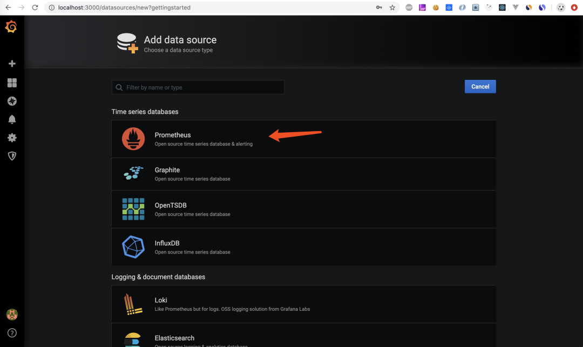Open the Dashboards grid icon
This screenshot has height=347, width=583.
coord(12,83)
